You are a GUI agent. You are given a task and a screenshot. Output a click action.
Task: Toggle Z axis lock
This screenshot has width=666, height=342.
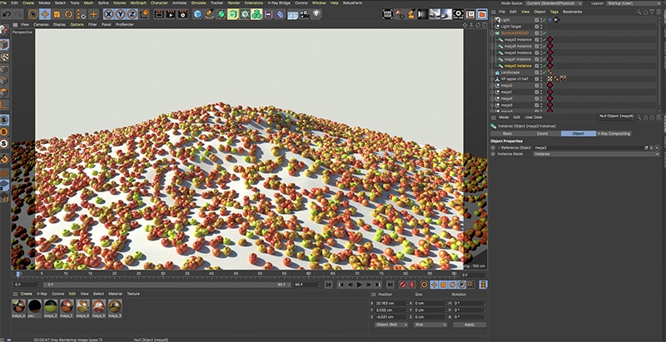(x=132, y=14)
